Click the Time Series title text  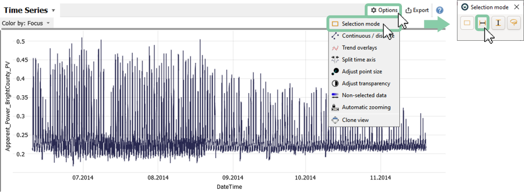pos(26,10)
